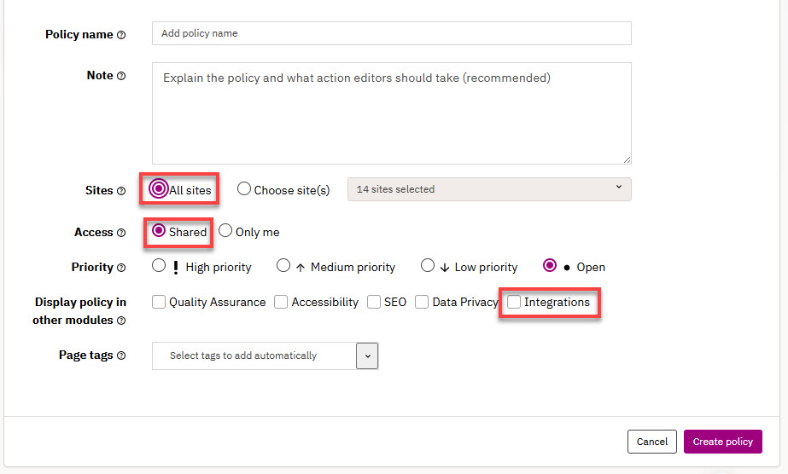Click the Cancel button
The image size is (788, 474).
pos(651,442)
